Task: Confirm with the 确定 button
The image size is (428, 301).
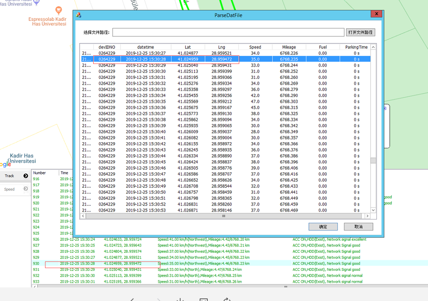Action: tap(323, 227)
